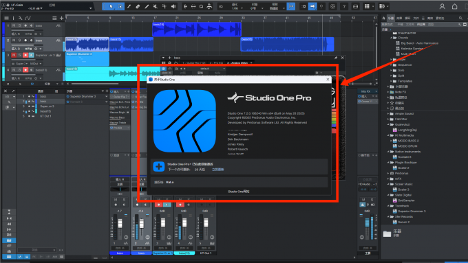Click the Studio One Pro+ plus icon

[159, 166]
